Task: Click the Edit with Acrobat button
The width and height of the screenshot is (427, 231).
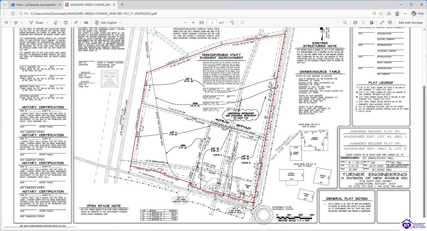Action: (x=411, y=22)
